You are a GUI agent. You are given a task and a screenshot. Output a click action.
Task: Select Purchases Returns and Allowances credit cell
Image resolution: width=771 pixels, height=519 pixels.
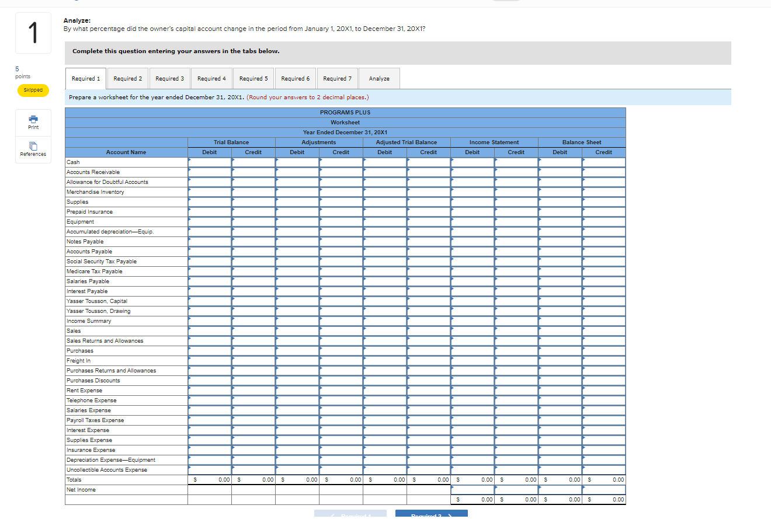point(253,371)
